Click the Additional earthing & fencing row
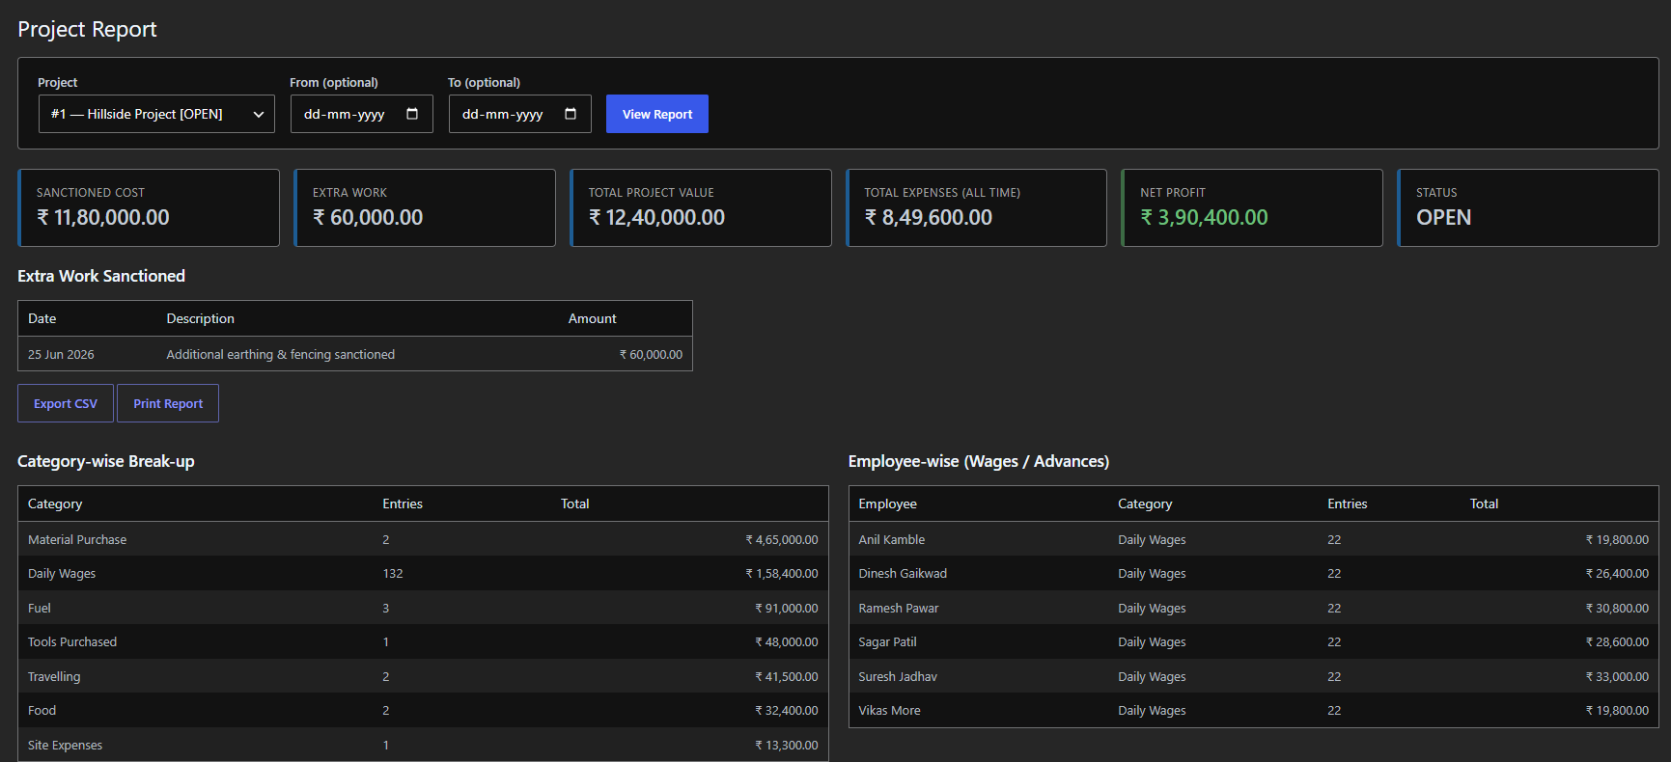The image size is (1671, 762). click(355, 354)
